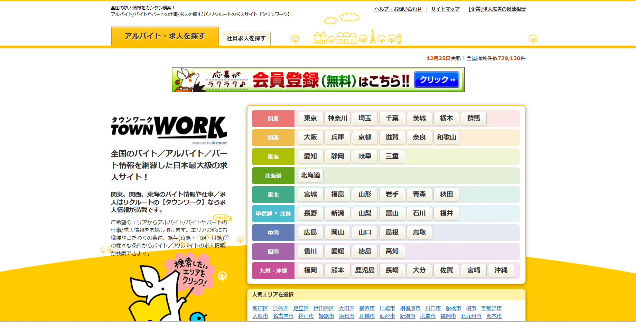Click the blue クリック button in the banner
Screen dimensions: 636x322
tap(437, 80)
